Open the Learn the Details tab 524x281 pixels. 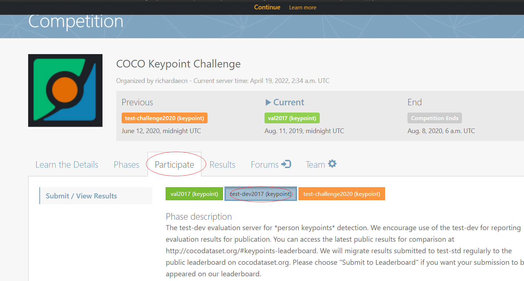pyautogui.click(x=66, y=164)
